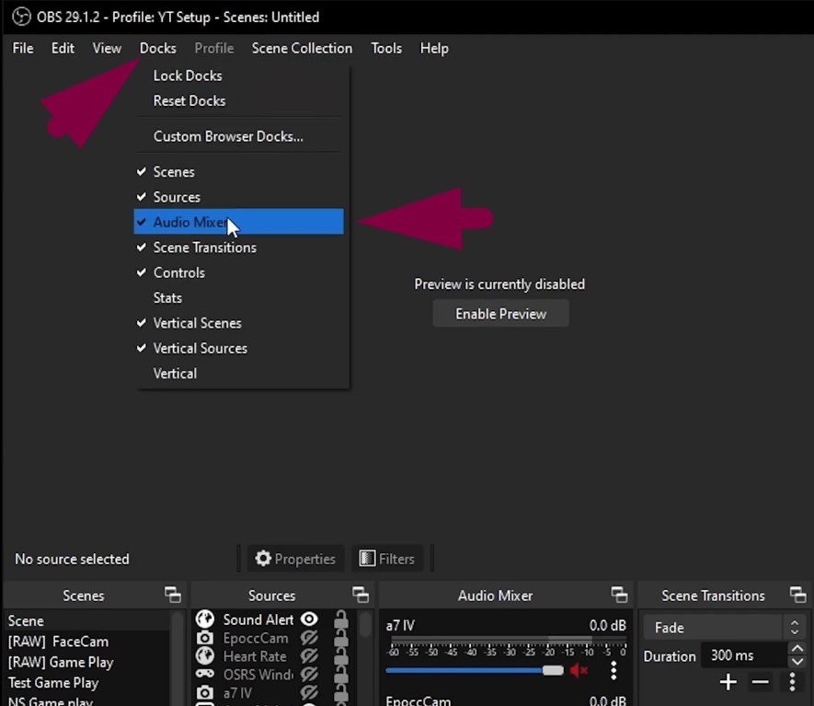Screen dimensions: 814x706
Task: Pop out the Sources dock
Action: [361, 595]
